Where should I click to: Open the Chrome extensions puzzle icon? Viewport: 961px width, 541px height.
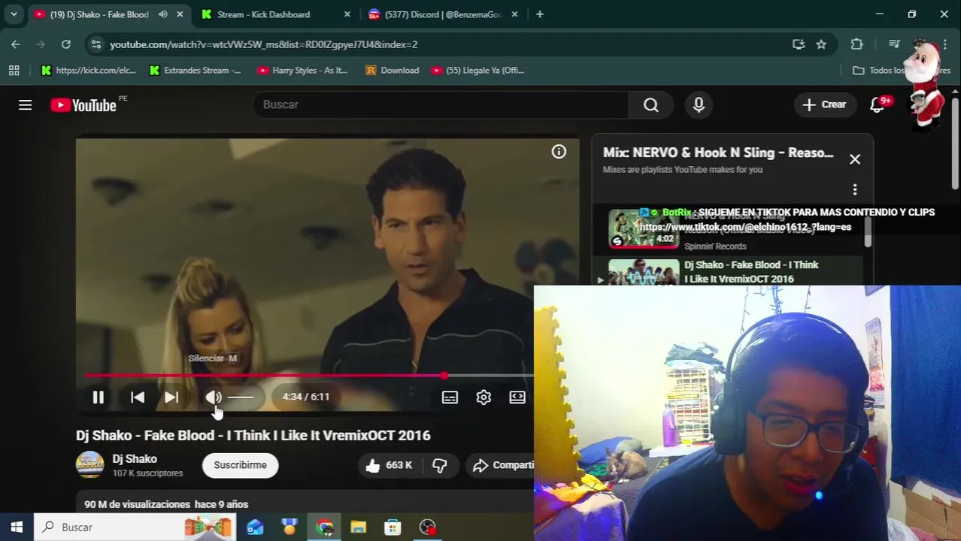[856, 44]
